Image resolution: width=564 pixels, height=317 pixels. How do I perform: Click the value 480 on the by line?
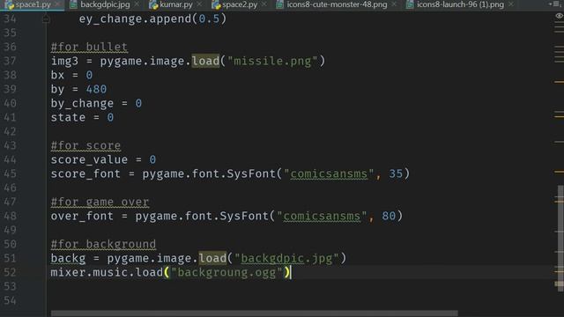pyautogui.click(x=96, y=89)
